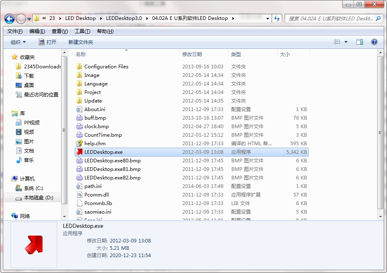Select 计算机 in navigation pane

click(27, 179)
